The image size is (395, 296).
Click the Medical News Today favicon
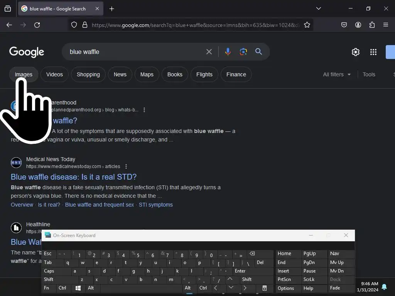click(x=16, y=163)
